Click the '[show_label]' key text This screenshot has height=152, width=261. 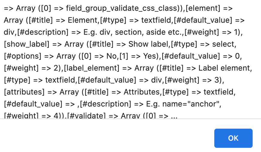[x=26, y=44]
